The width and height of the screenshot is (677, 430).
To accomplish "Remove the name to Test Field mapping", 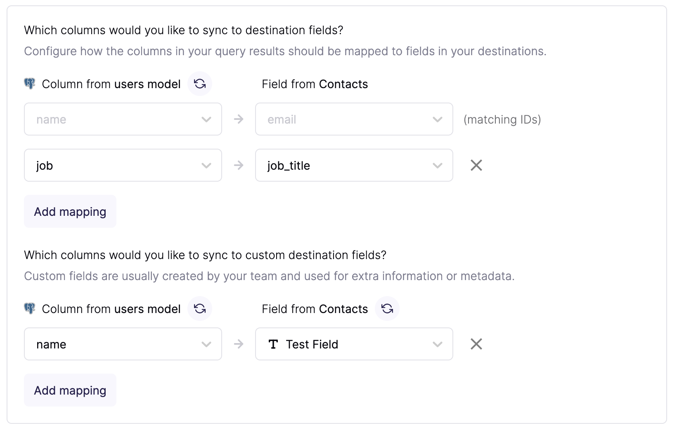I will point(476,344).
